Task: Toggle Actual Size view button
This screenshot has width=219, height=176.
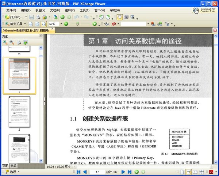Action: pos(31,24)
